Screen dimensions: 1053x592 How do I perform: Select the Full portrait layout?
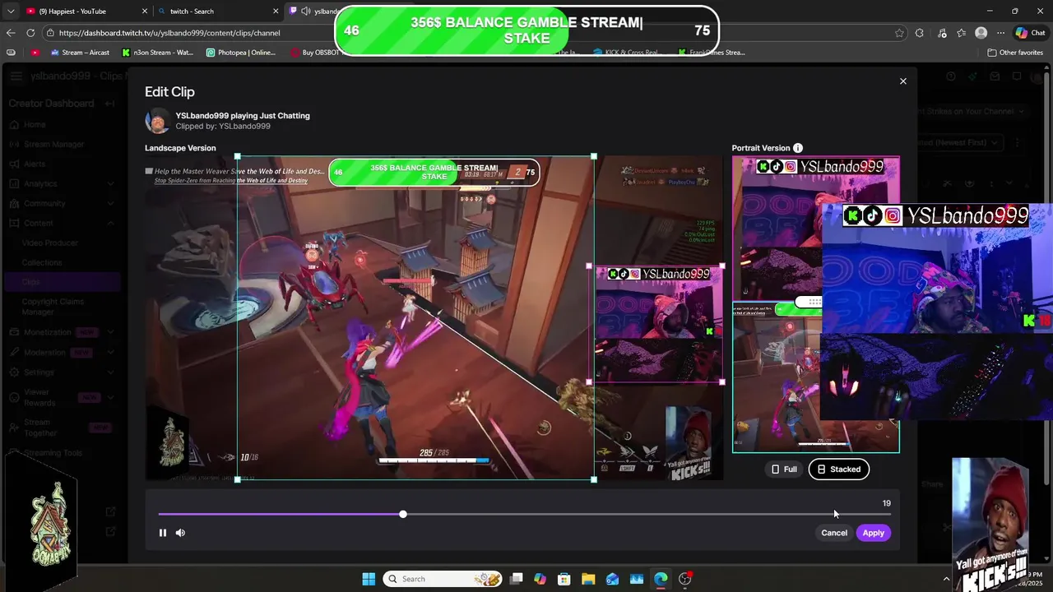(x=784, y=469)
